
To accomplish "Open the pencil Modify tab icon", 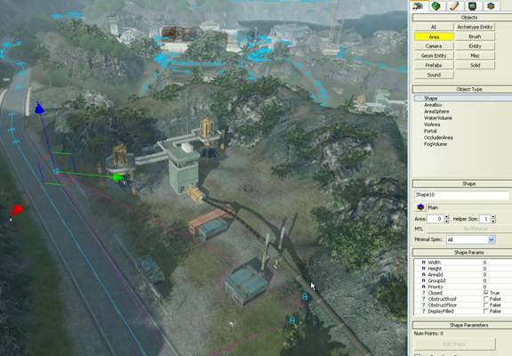I will click(454, 5).
